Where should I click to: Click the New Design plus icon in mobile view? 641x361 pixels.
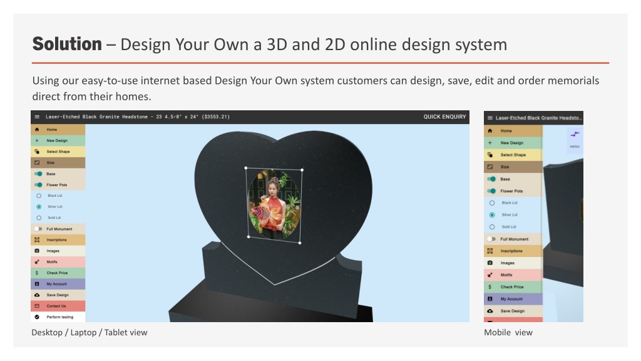[x=490, y=143]
